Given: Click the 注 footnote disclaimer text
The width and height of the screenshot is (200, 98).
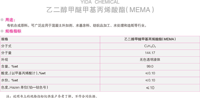Looking at the screenshot, I should 52,96.
